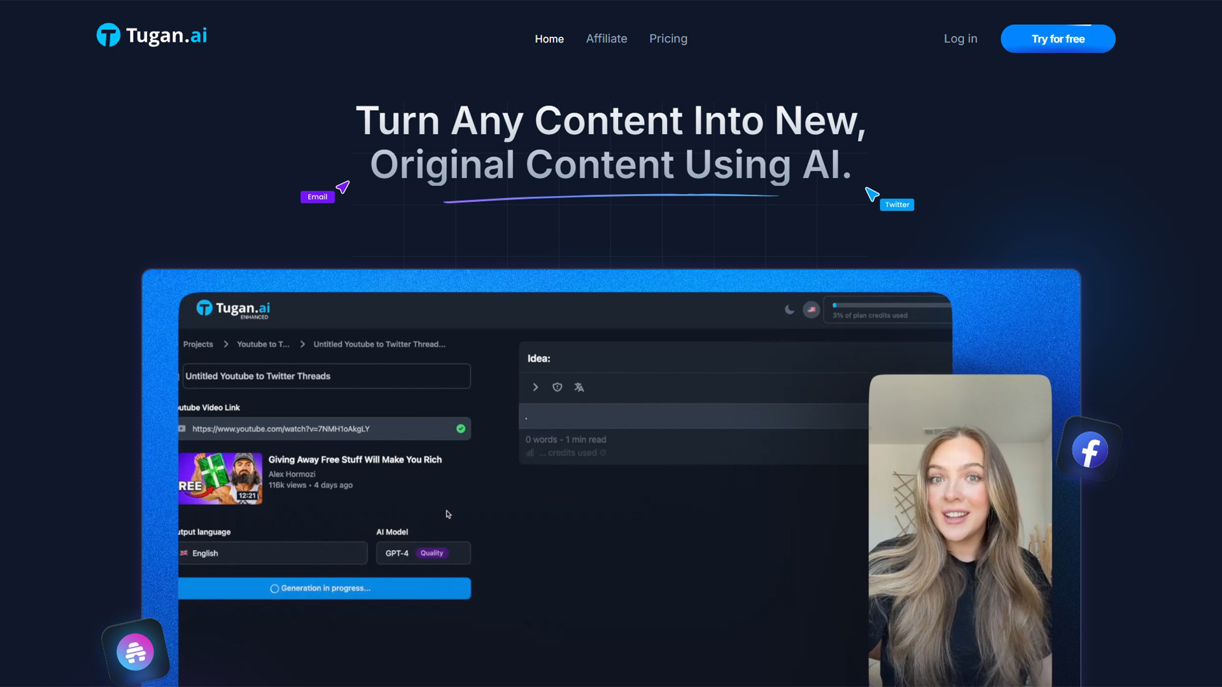Click the 'Generation in progress...' button
Viewport: 1222px width, 687px height.
[325, 588]
